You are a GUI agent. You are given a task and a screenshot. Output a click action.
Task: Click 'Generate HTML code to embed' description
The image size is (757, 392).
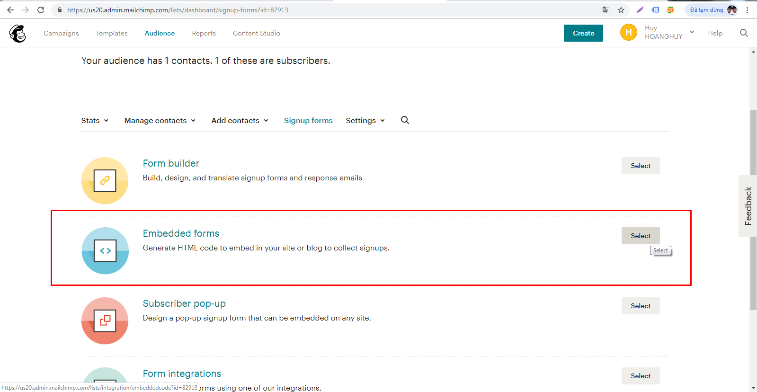[266, 248]
